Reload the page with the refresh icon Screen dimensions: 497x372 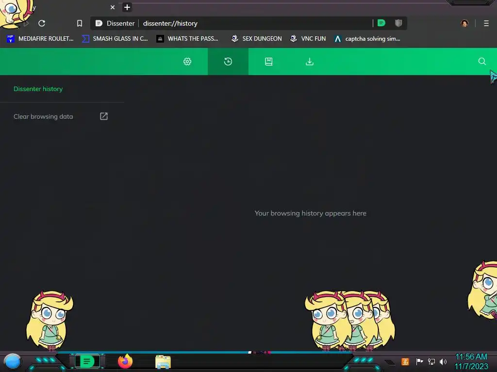[x=42, y=23]
